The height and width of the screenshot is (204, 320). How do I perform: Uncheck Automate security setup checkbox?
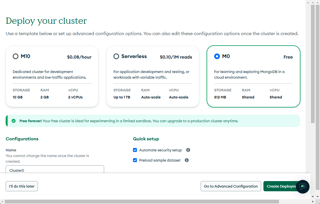click(x=135, y=150)
